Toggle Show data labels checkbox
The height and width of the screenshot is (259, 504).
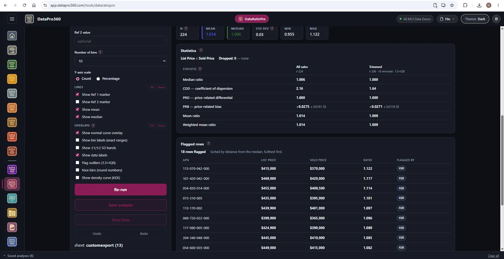(x=77, y=155)
